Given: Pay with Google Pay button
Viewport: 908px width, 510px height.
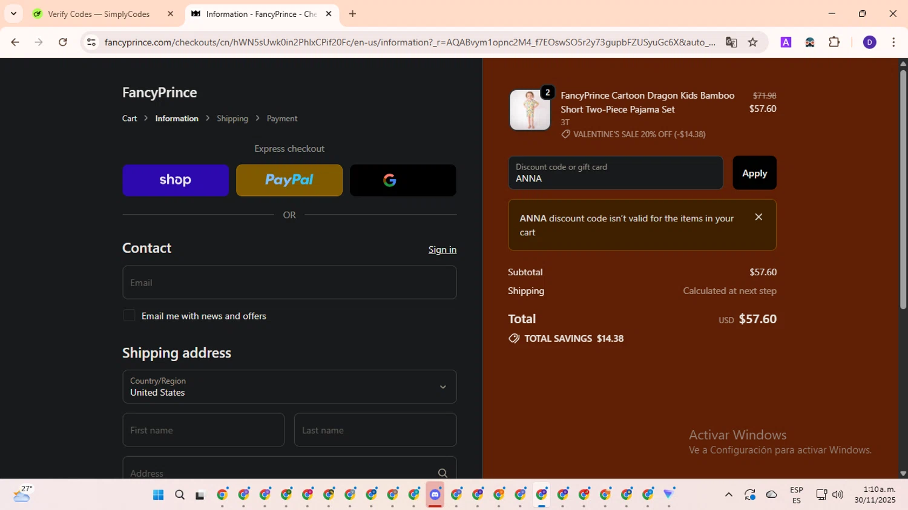Looking at the screenshot, I should coord(403,180).
